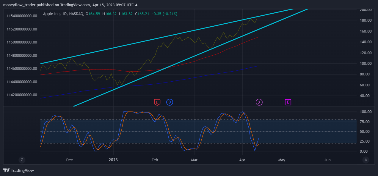Click the Dec label on the time axis
The image size is (378, 176).
69,160
